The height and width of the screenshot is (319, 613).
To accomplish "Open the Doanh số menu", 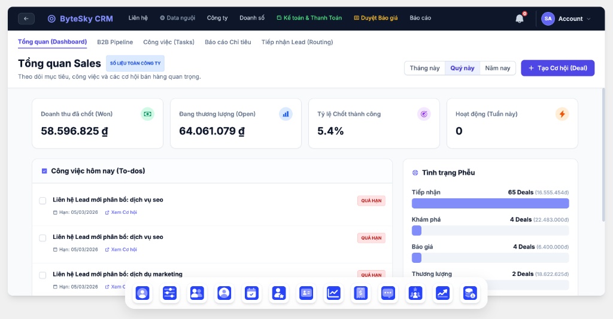I will (x=252, y=18).
